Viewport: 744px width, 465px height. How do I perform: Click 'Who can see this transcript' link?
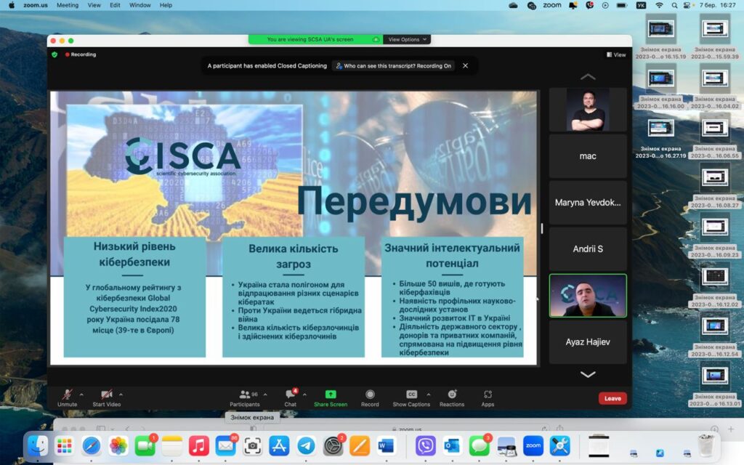coord(393,66)
